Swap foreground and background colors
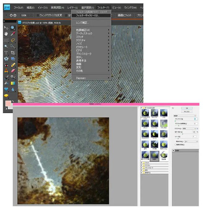This screenshot has width=203, height=210. (13, 101)
